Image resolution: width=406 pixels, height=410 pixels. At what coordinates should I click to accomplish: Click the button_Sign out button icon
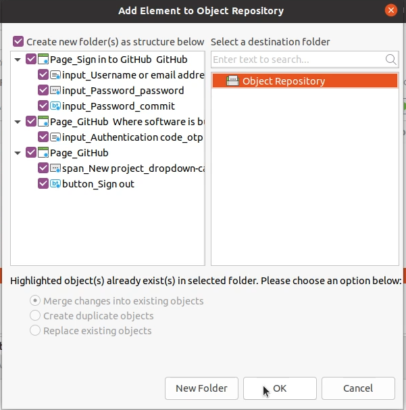pyautogui.click(x=55, y=184)
